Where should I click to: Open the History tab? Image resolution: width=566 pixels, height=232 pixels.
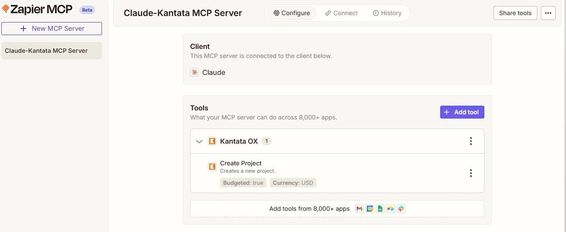pyautogui.click(x=387, y=13)
